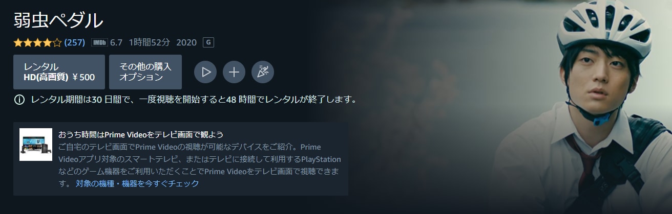Add to watchlist with the plus icon
This screenshot has width=672, height=214.
point(234,72)
